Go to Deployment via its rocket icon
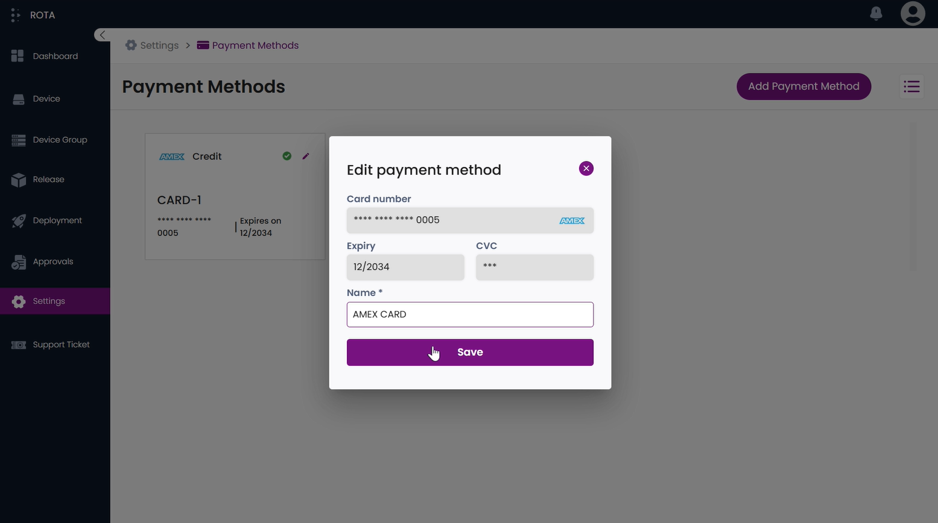The width and height of the screenshot is (938, 523). pos(57,220)
